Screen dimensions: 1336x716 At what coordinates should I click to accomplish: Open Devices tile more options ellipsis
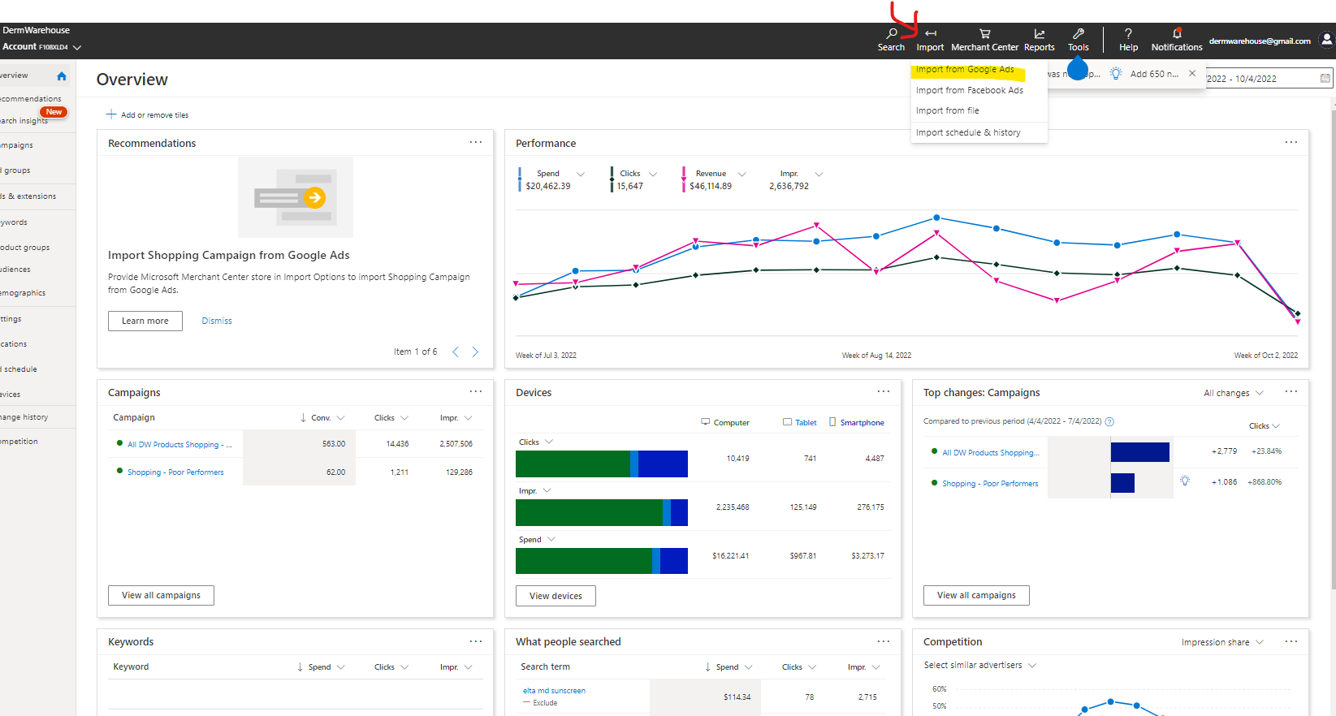point(884,391)
